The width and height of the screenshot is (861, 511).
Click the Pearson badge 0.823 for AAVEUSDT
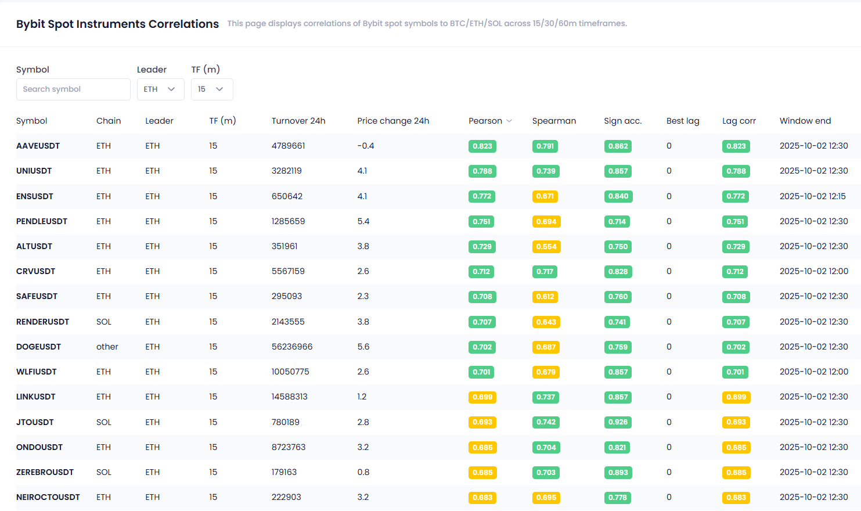pos(482,146)
